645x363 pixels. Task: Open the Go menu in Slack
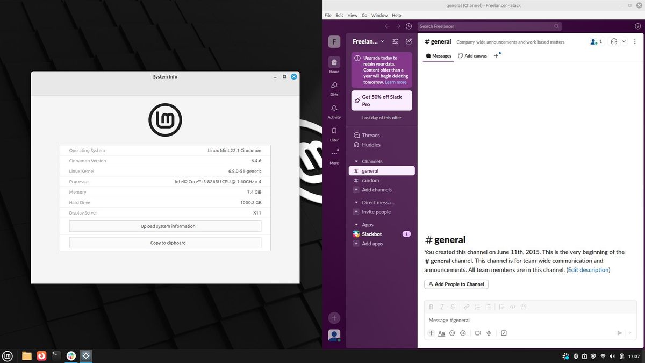click(364, 15)
